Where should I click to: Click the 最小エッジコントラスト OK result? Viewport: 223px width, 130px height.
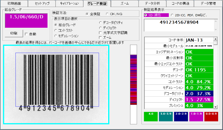[x=199, y=64]
